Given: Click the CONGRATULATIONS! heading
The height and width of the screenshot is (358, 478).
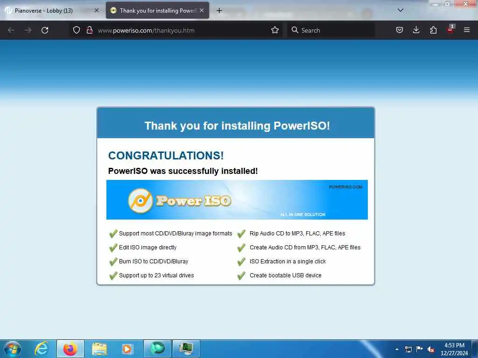Looking at the screenshot, I should (x=166, y=156).
